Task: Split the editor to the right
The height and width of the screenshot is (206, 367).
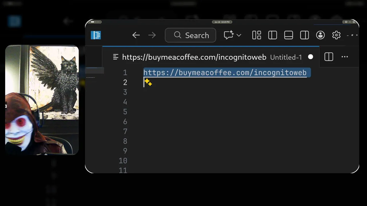Action: click(329, 57)
